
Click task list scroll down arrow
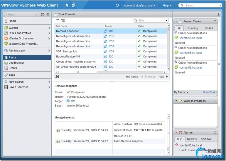click(x=168, y=69)
